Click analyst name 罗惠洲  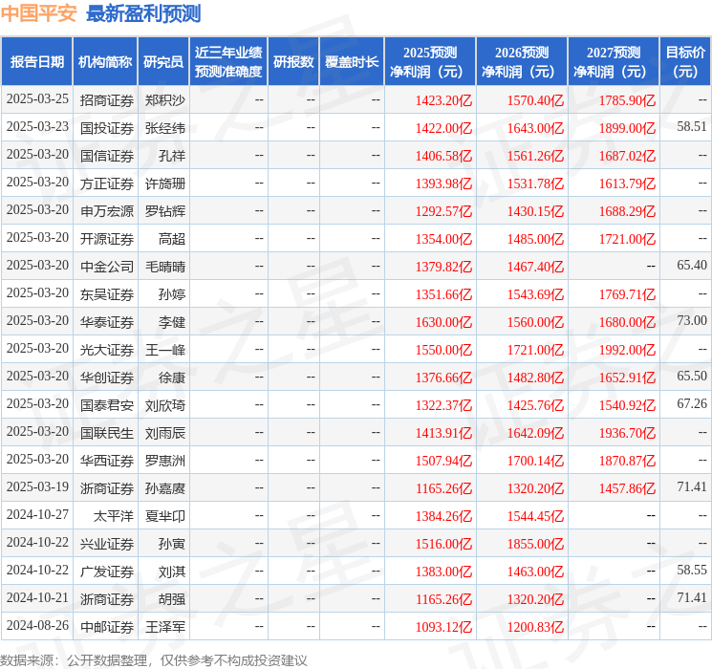pyautogui.click(x=165, y=461)
